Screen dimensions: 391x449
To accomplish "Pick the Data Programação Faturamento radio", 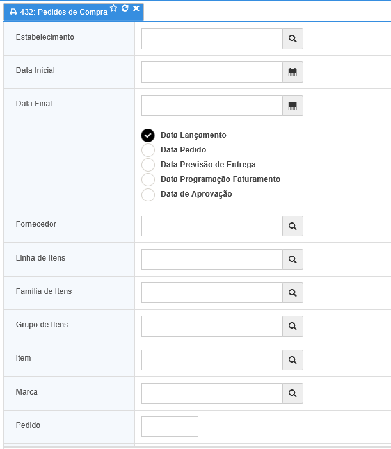I will click(148, 179).
